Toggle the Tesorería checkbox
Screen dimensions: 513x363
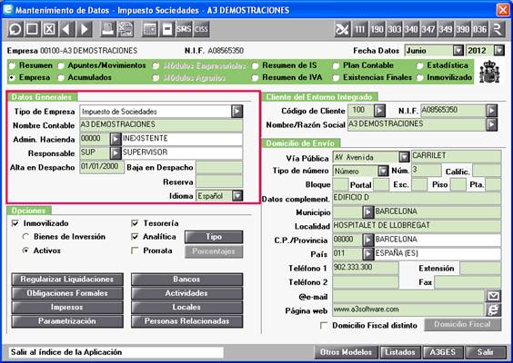click(x=135, y=223)
